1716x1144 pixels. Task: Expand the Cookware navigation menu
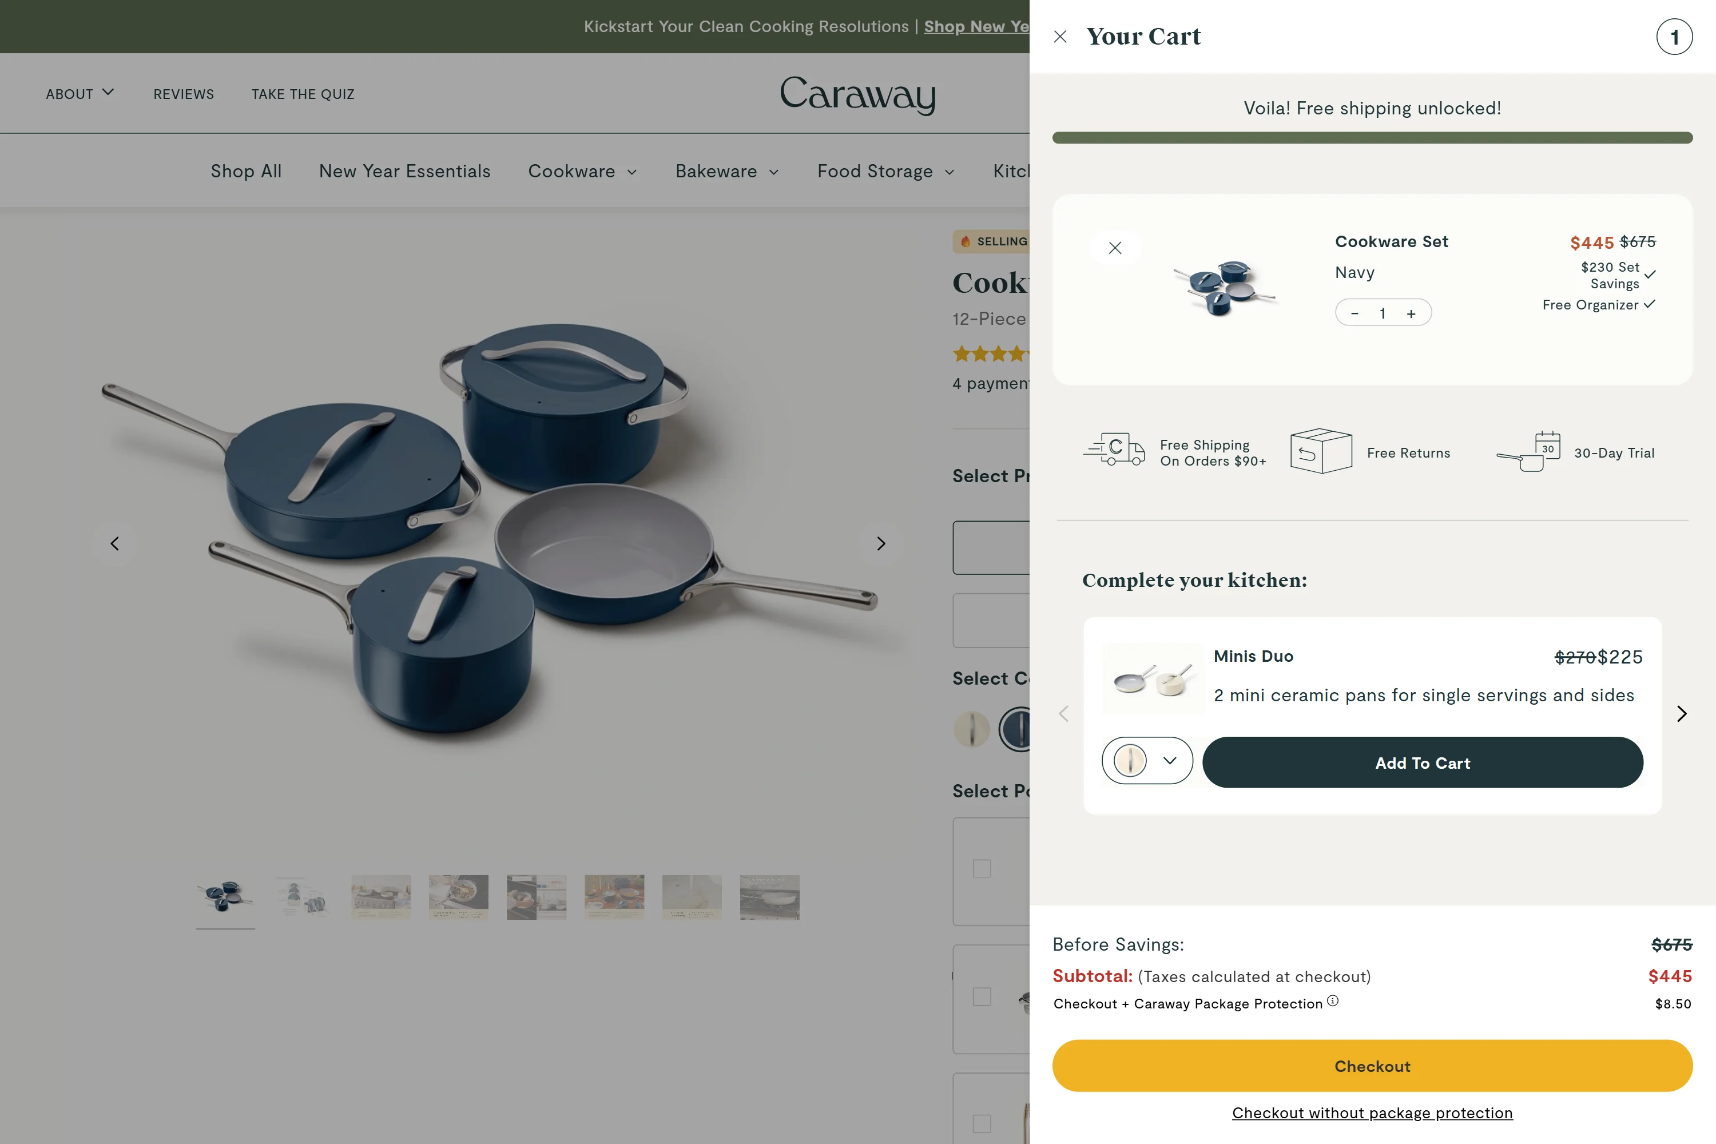pos(582,172)
